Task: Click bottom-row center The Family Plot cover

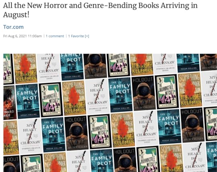Action: point(102,161)
